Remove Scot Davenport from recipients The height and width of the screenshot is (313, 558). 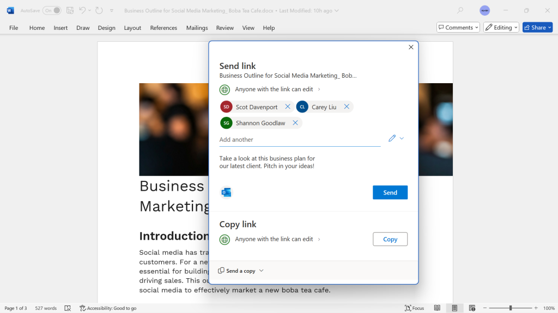[288, 107]
